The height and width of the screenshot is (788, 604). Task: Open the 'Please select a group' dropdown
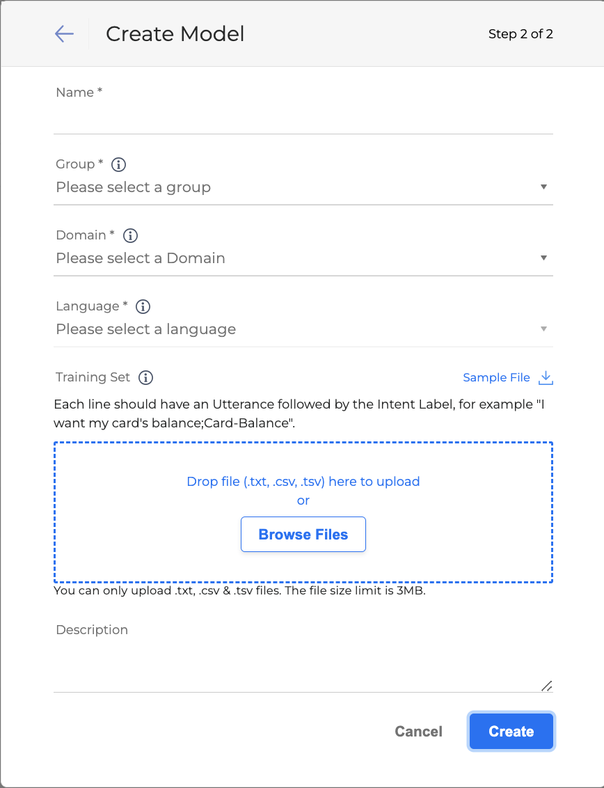(x=303, y=187)
